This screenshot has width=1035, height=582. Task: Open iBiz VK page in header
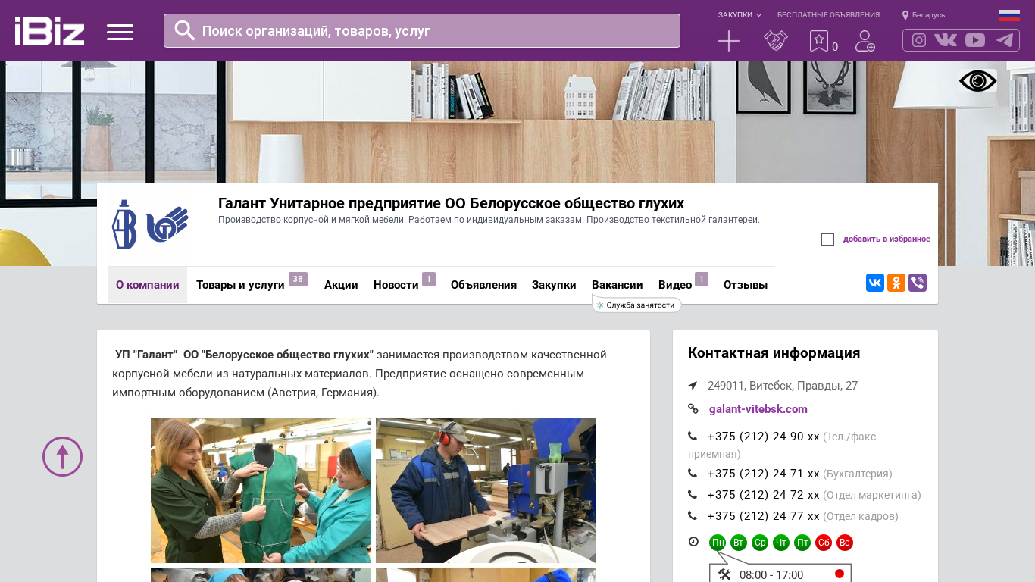(946, 40)
